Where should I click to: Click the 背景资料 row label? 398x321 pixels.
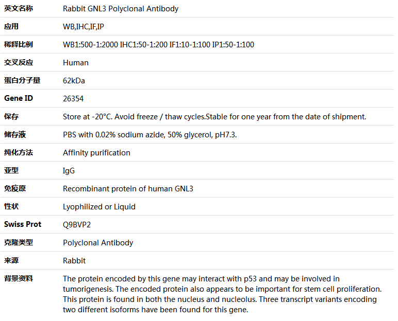tap(19, 278)
